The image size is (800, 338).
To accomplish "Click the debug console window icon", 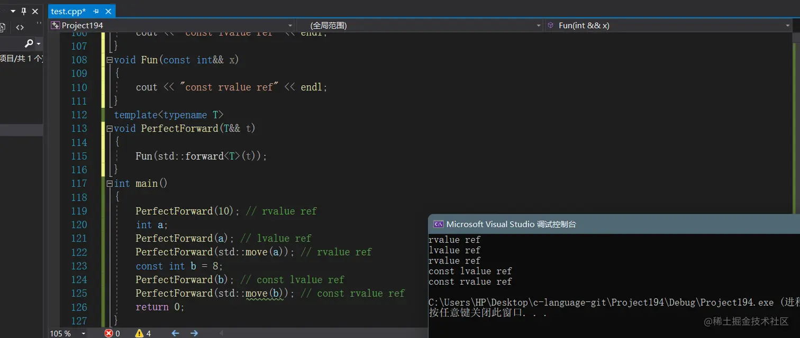I will point(438,224).
